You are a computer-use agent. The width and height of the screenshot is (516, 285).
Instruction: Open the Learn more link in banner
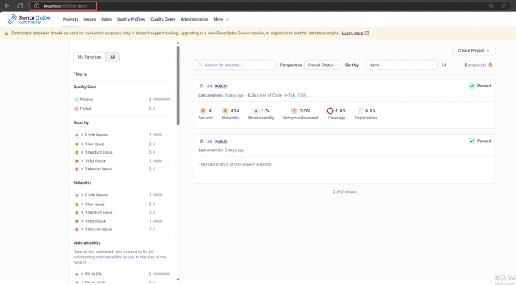coord(355,33)
